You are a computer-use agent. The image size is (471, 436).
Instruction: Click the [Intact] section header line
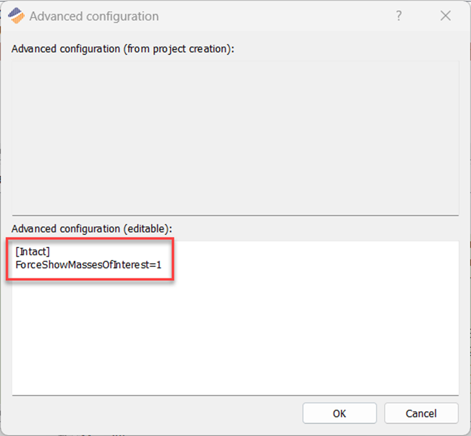(33, 251)
